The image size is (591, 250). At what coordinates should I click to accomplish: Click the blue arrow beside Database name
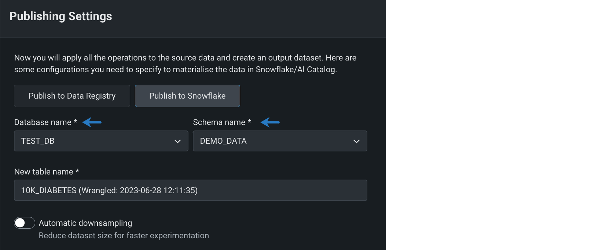click(92, 122)
